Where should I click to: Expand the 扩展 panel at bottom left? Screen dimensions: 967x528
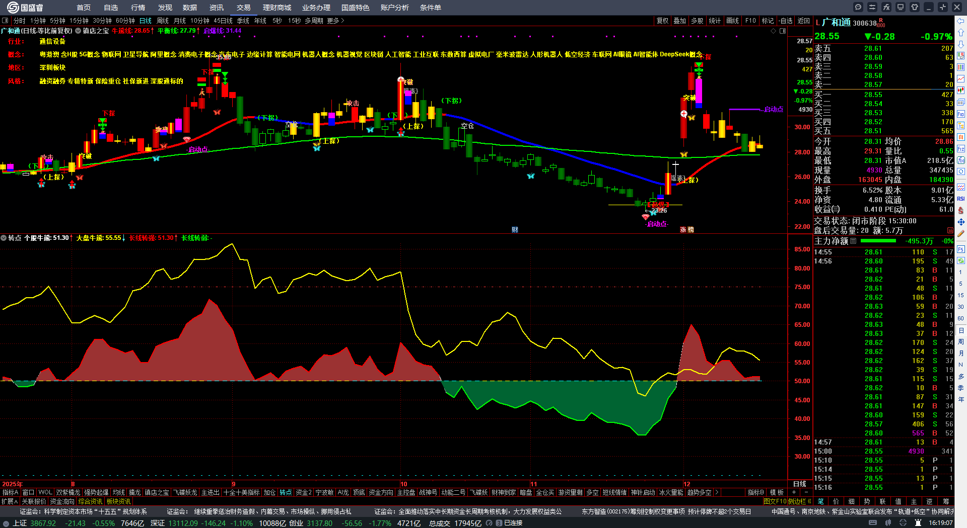[10, 501]
